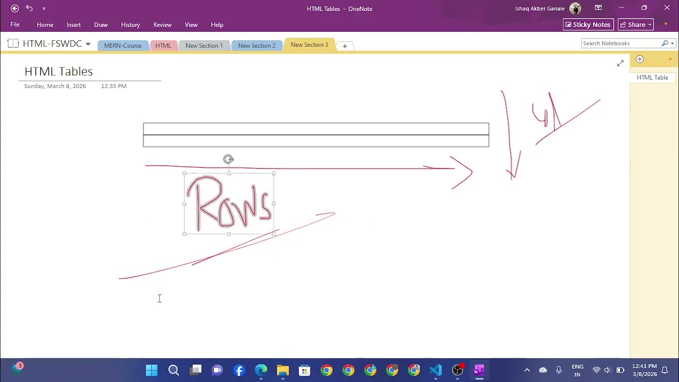Image resolution: width=679 pixels, height=382 pixels.
Task: Click the search magnifier icon
Action: tap(665, 44)
